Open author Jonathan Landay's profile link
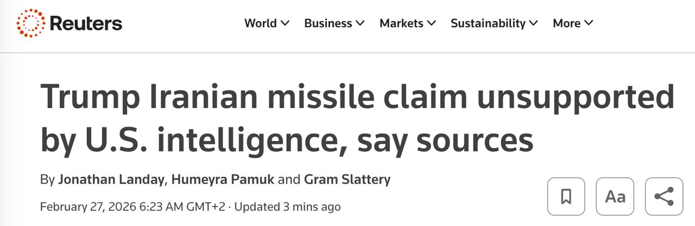 point(111,179)
